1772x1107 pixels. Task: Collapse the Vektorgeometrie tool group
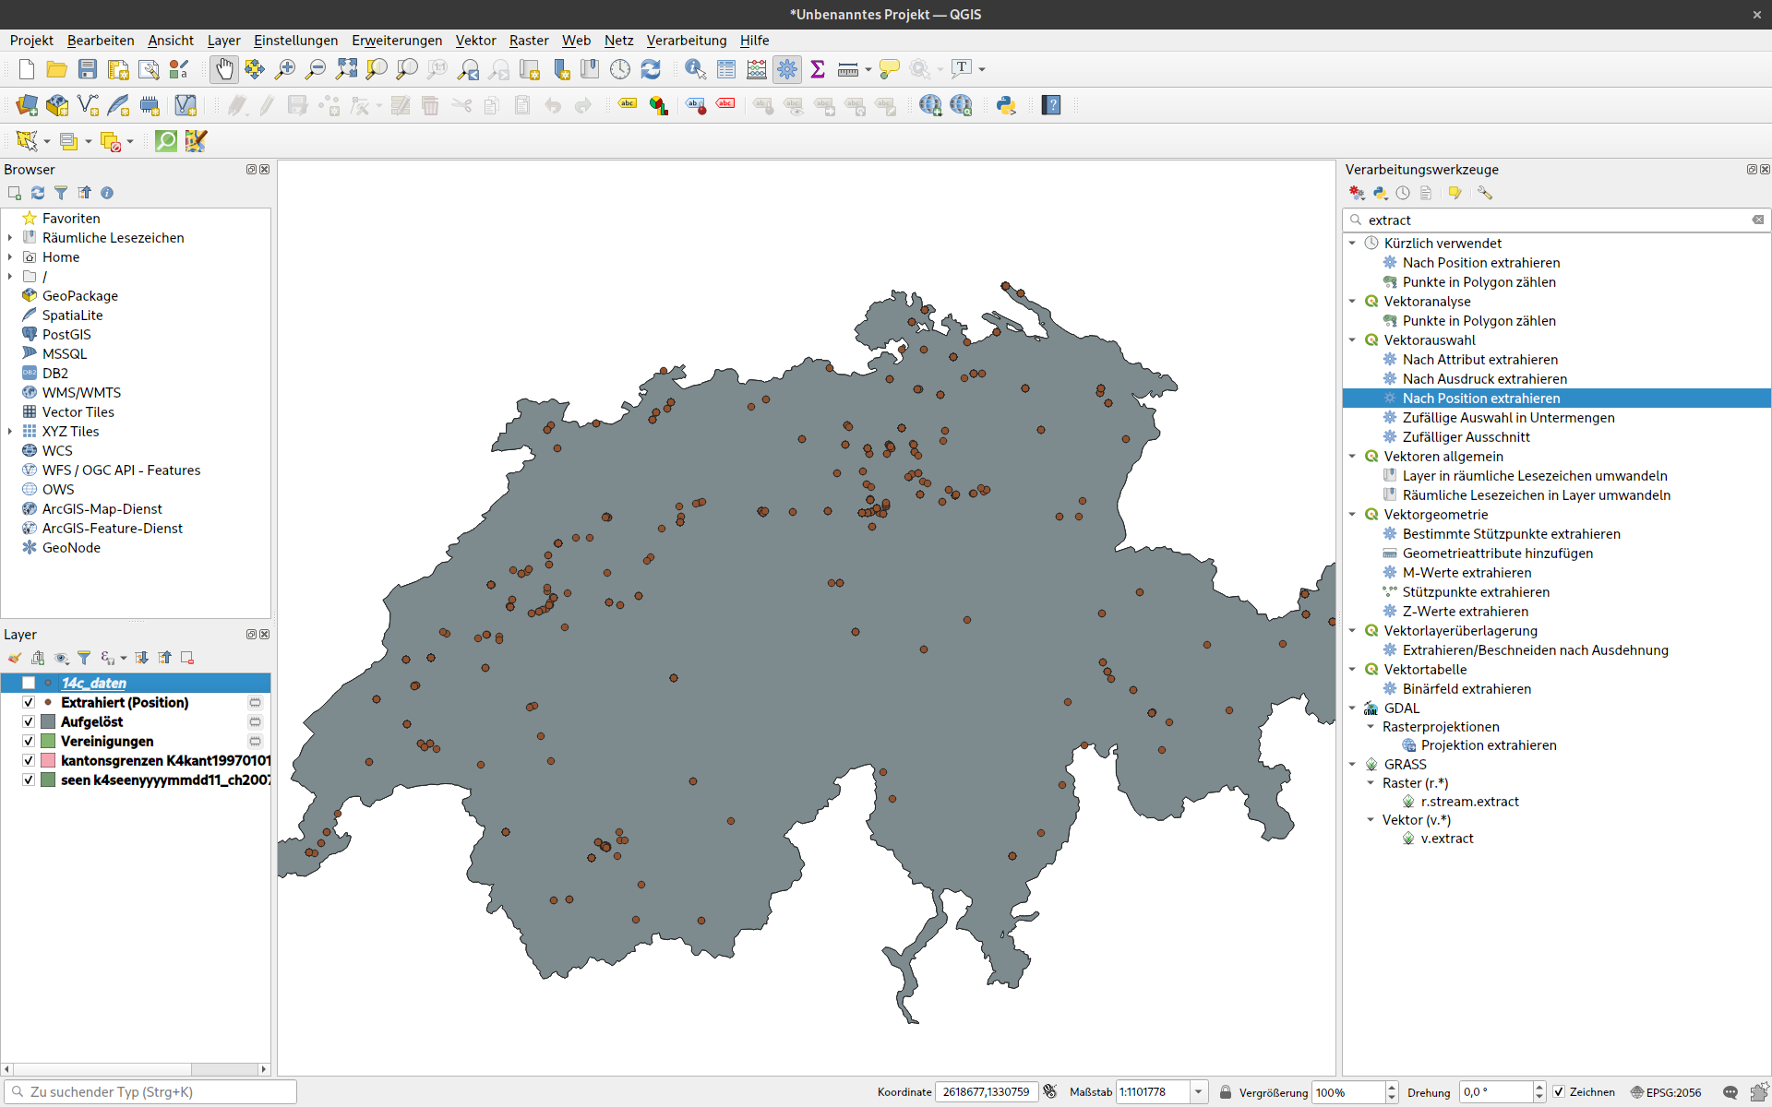1353,515
